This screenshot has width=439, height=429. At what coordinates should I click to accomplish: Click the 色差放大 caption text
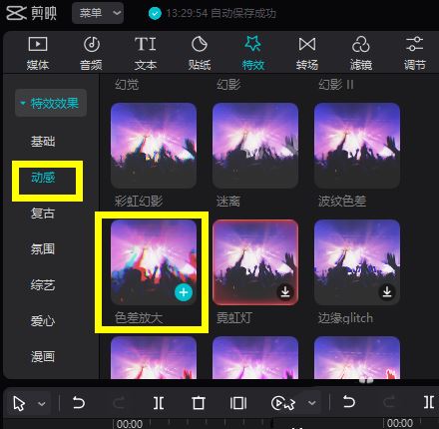coord(139,318)
